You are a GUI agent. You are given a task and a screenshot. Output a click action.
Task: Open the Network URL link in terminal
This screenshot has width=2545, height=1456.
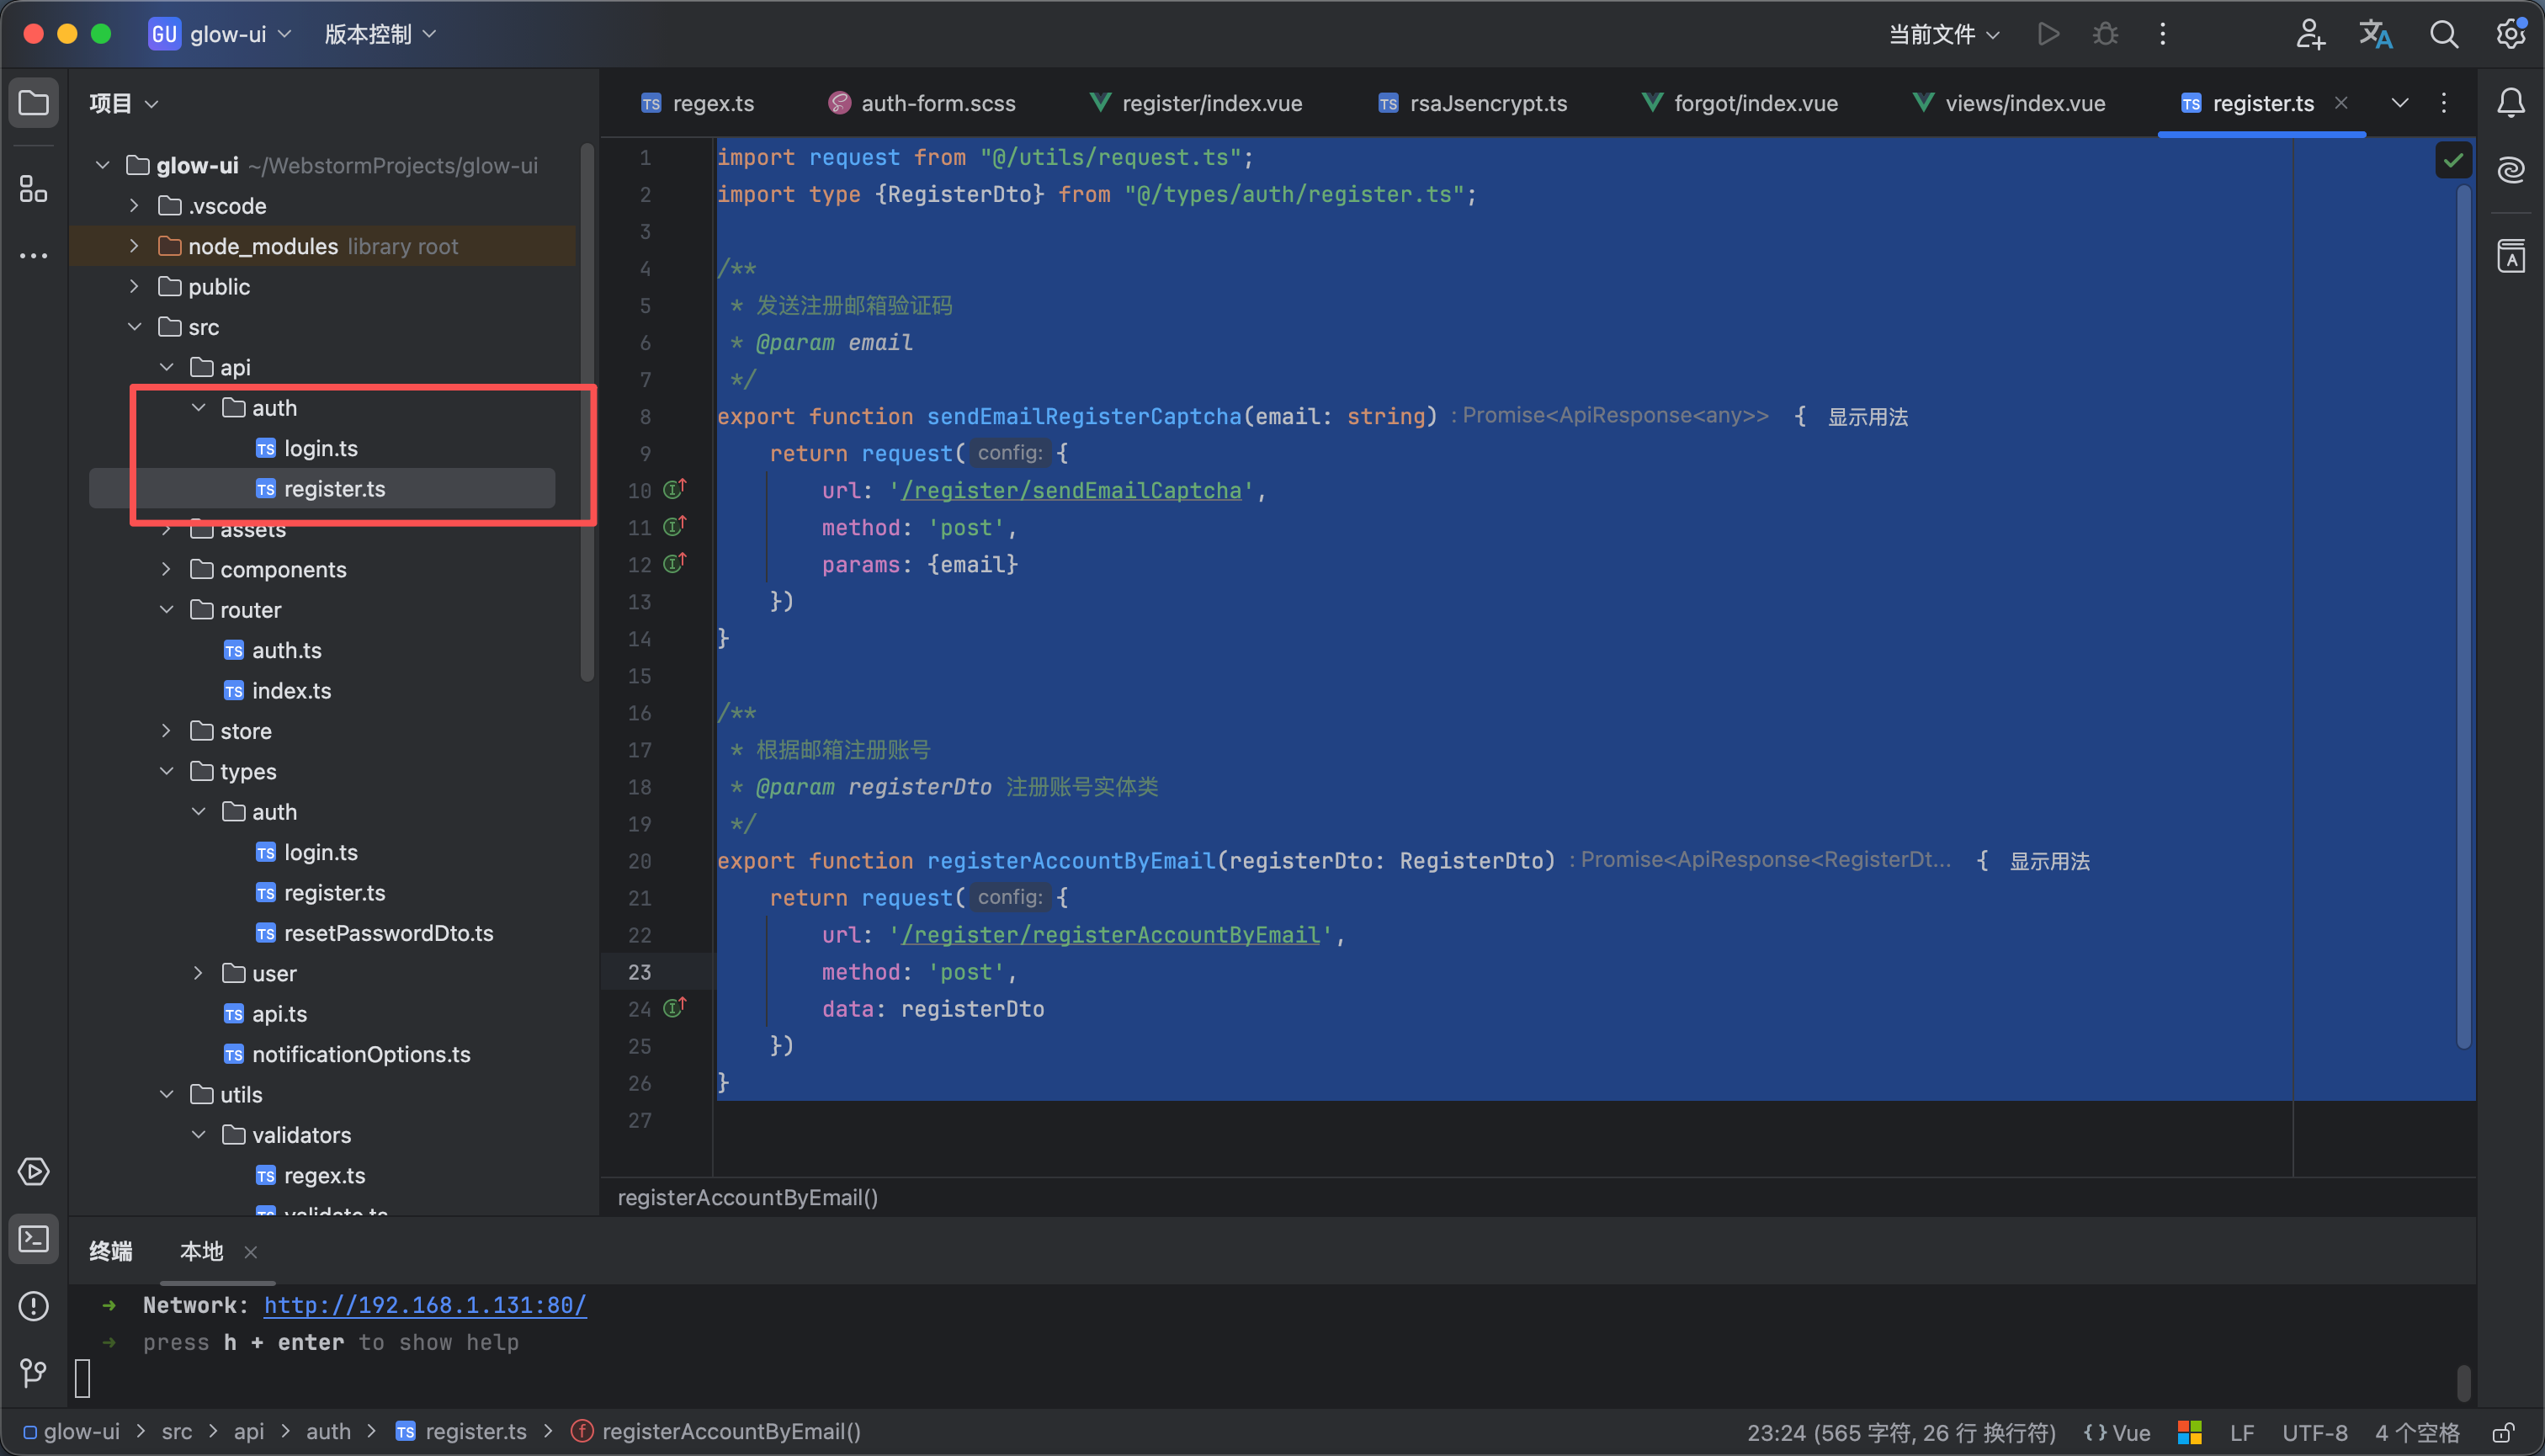click(x=425, y=1305)
